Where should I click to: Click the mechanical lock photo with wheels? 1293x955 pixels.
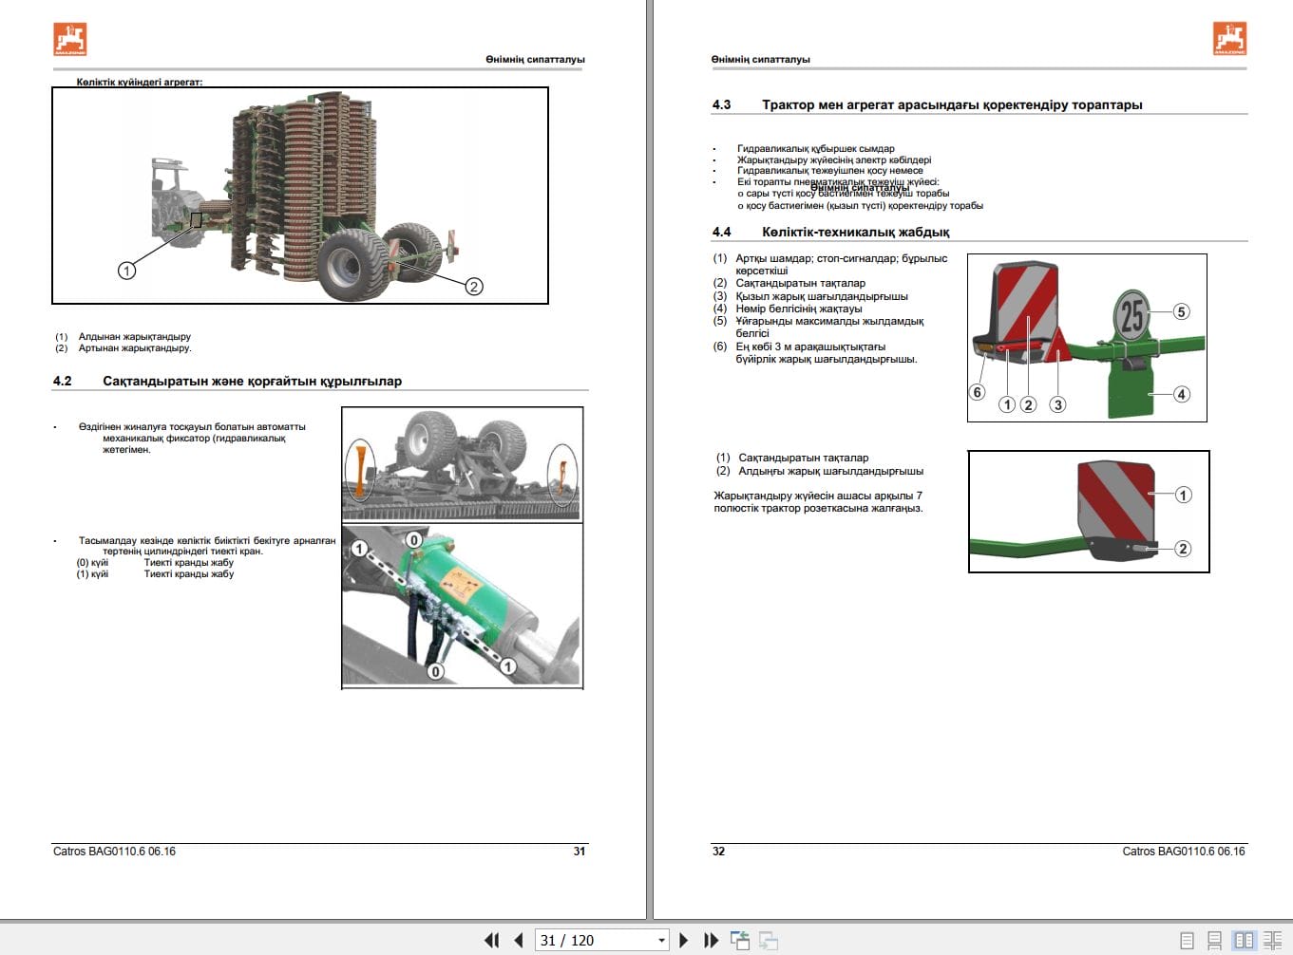coord(462,464)
